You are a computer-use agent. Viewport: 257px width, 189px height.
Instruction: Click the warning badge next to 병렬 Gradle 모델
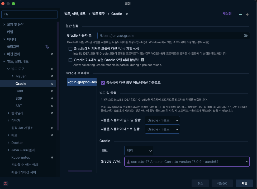pyautogui.click(x=143, y=60)
